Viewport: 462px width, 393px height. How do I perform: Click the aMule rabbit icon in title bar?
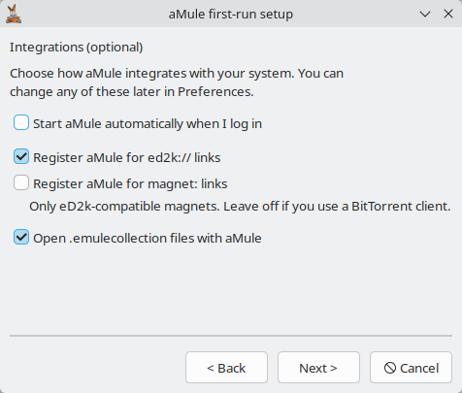(x=14, y=14)
